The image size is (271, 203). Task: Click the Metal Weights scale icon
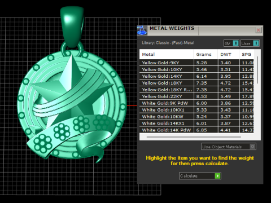(x=142, y=30)
